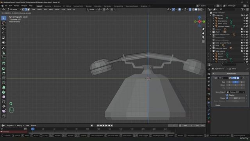The width and height of the screenshot is (250, 141).
Task: Open Mirror modifier extras dropdown arrow
Action: [x=241, y=78]
